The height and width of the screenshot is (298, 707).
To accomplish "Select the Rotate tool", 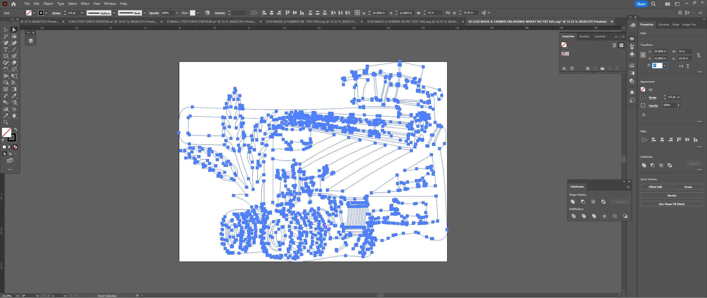I will (6, 69).
